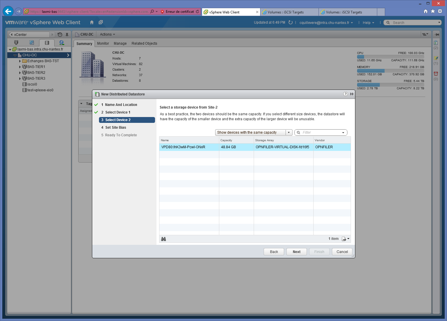This screenshot has height=321, width=447.
Task: Open the navigator history clock icon
Action: coord(60,34)
